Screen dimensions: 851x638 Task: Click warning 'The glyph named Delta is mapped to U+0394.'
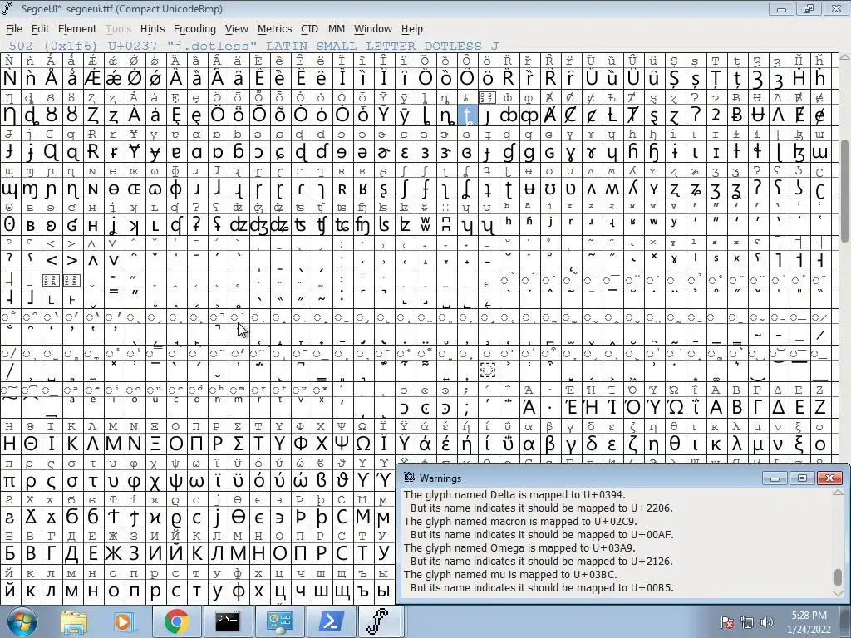[x=514, y=495]
